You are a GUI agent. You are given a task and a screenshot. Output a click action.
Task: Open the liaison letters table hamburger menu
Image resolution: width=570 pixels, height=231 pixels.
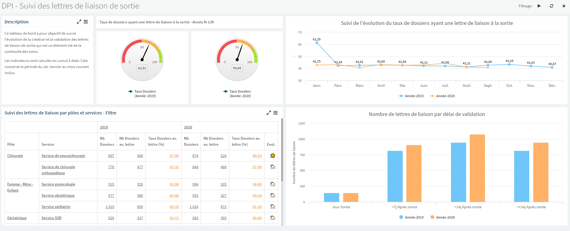click(275, 113)
